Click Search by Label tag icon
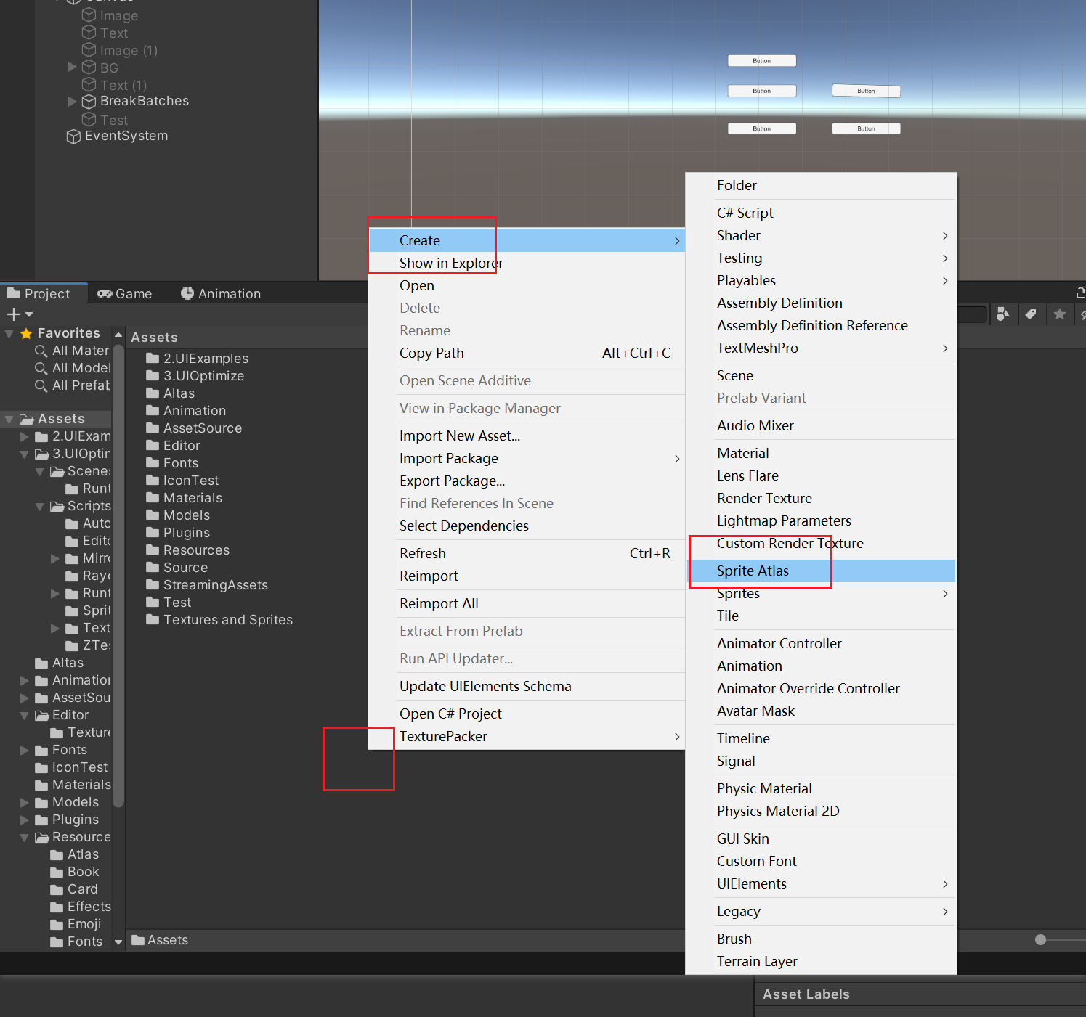1086x1017 pixels. pyautogui.click(x=1031, y=314)
